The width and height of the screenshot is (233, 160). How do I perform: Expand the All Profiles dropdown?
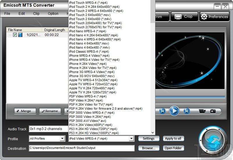pos(62,138)
